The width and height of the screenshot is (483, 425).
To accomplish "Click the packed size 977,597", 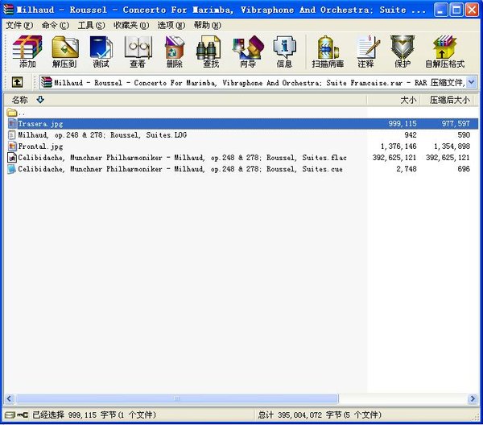I will coord(456,124).
